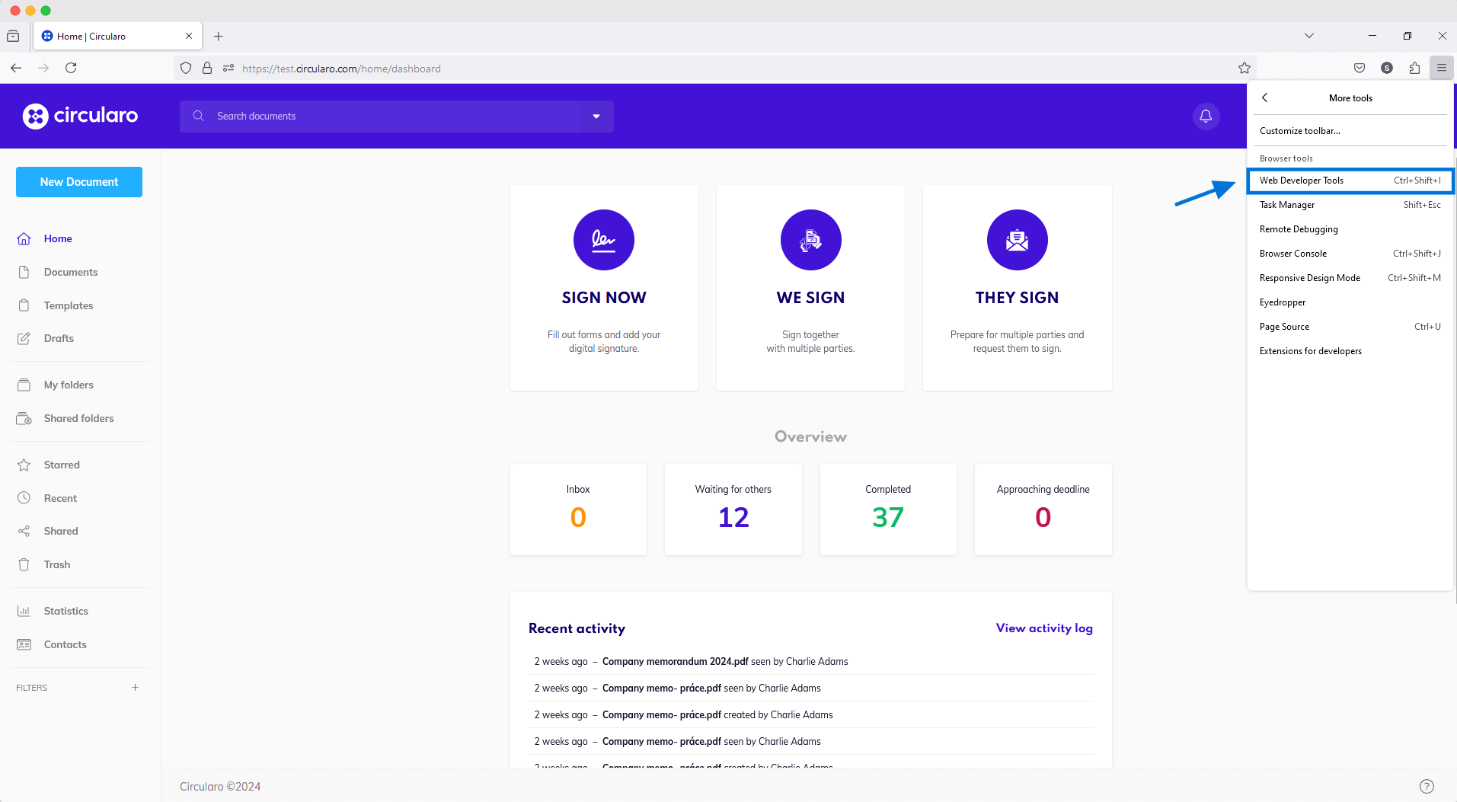Open the list all tabs chevron
The image size is (1457, 802).
[x=1308, y=36]
